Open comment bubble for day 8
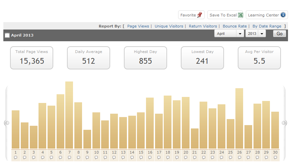This screenshot has height=165, width=291. (x=78, y=158)
